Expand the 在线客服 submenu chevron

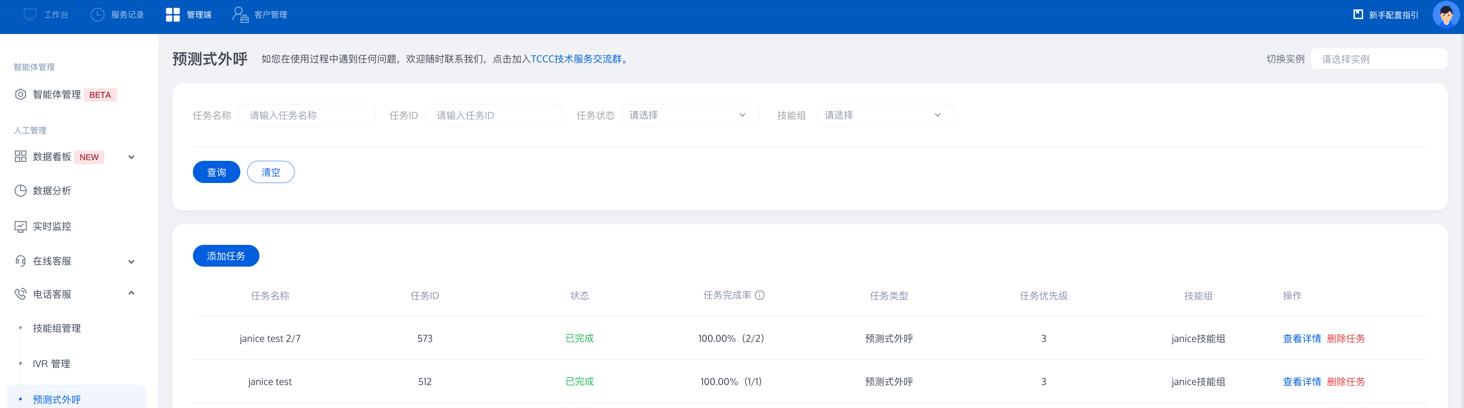point(131,261)
